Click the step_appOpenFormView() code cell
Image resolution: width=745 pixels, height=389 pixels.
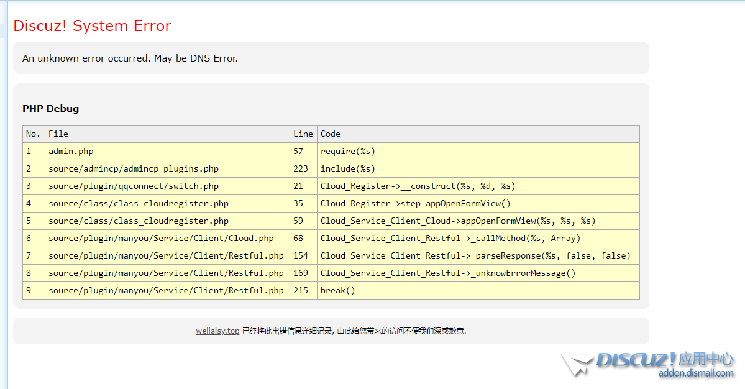(x=415, y=204)
